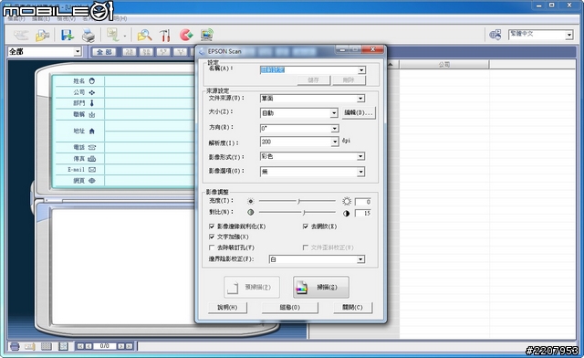The image size is (584, 358).
Task: Click the 編輯(D)... edit button
Action: [x=359, y=112]
